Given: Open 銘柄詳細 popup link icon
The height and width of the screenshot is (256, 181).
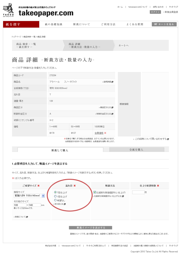Looking at the screenshot, I should coord(113,82).
